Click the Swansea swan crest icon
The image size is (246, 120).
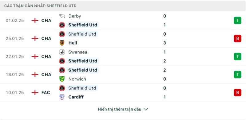coord(62,52)
